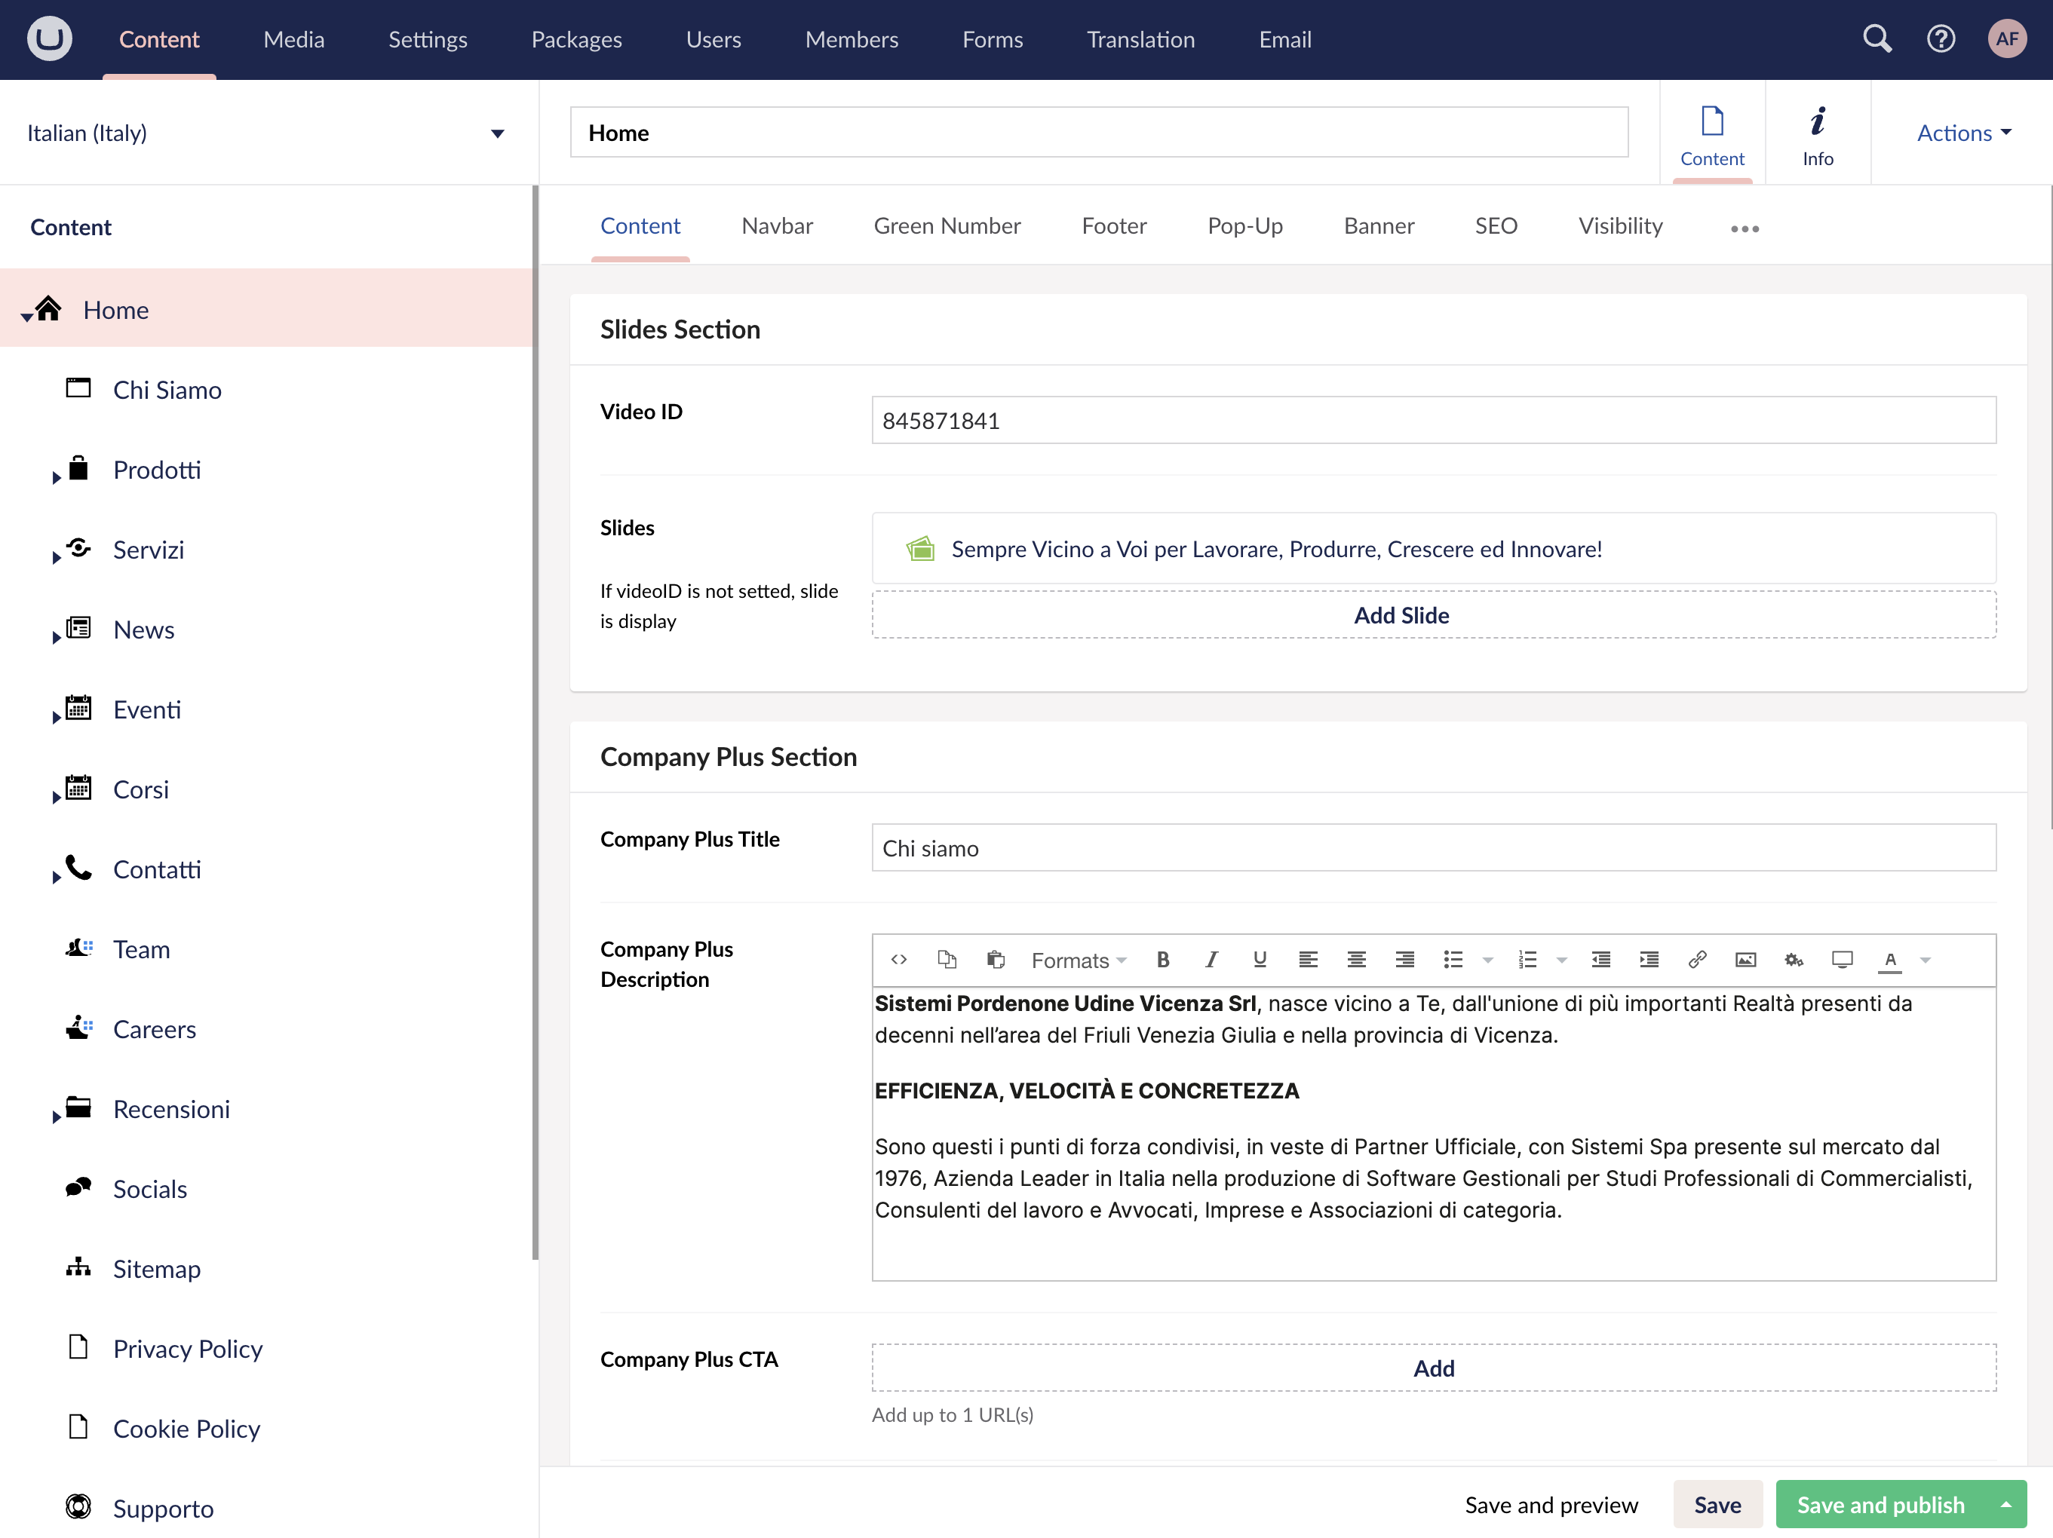
Task: Click the Add Slide button
Action: click(x=1401, y=614)
